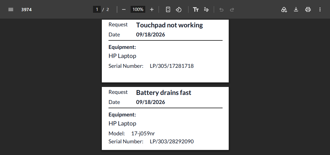Click the page number input field
The width and height of the screenshot is (330, 155).
tap(97, 9)
